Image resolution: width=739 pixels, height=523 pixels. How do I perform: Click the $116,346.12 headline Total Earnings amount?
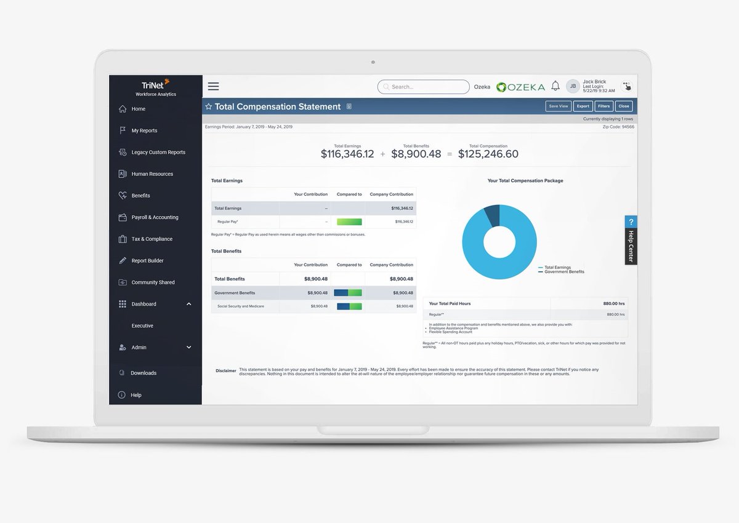point(347,154)
